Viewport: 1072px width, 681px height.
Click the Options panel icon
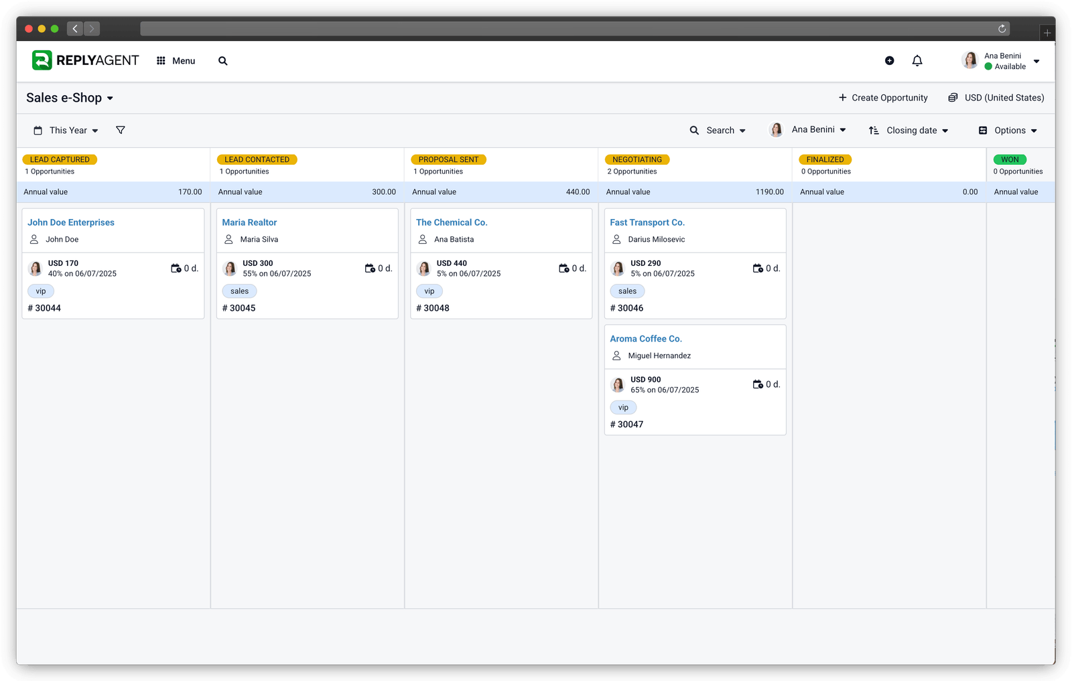point(983,131)
